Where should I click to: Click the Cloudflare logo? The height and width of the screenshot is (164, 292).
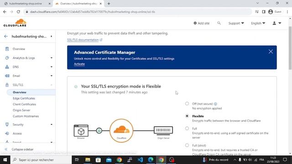click(15, 23)
